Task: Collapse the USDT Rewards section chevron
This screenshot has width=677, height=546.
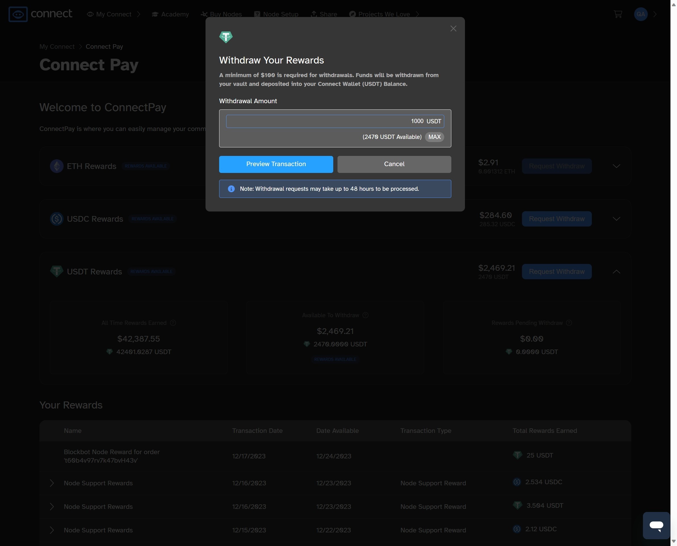Action: click(616, 272)
